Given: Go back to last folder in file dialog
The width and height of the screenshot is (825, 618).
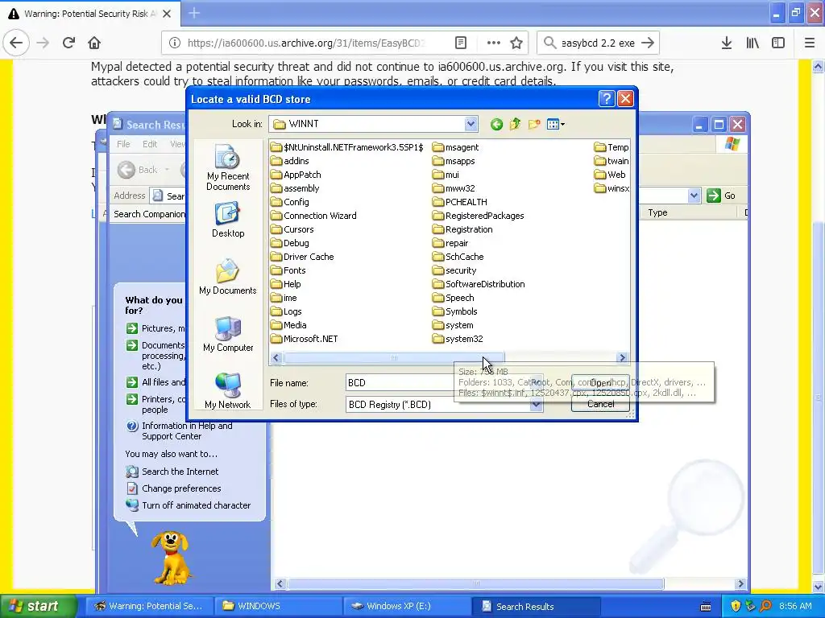Looking at the screenshot, I should coord(496,124).
